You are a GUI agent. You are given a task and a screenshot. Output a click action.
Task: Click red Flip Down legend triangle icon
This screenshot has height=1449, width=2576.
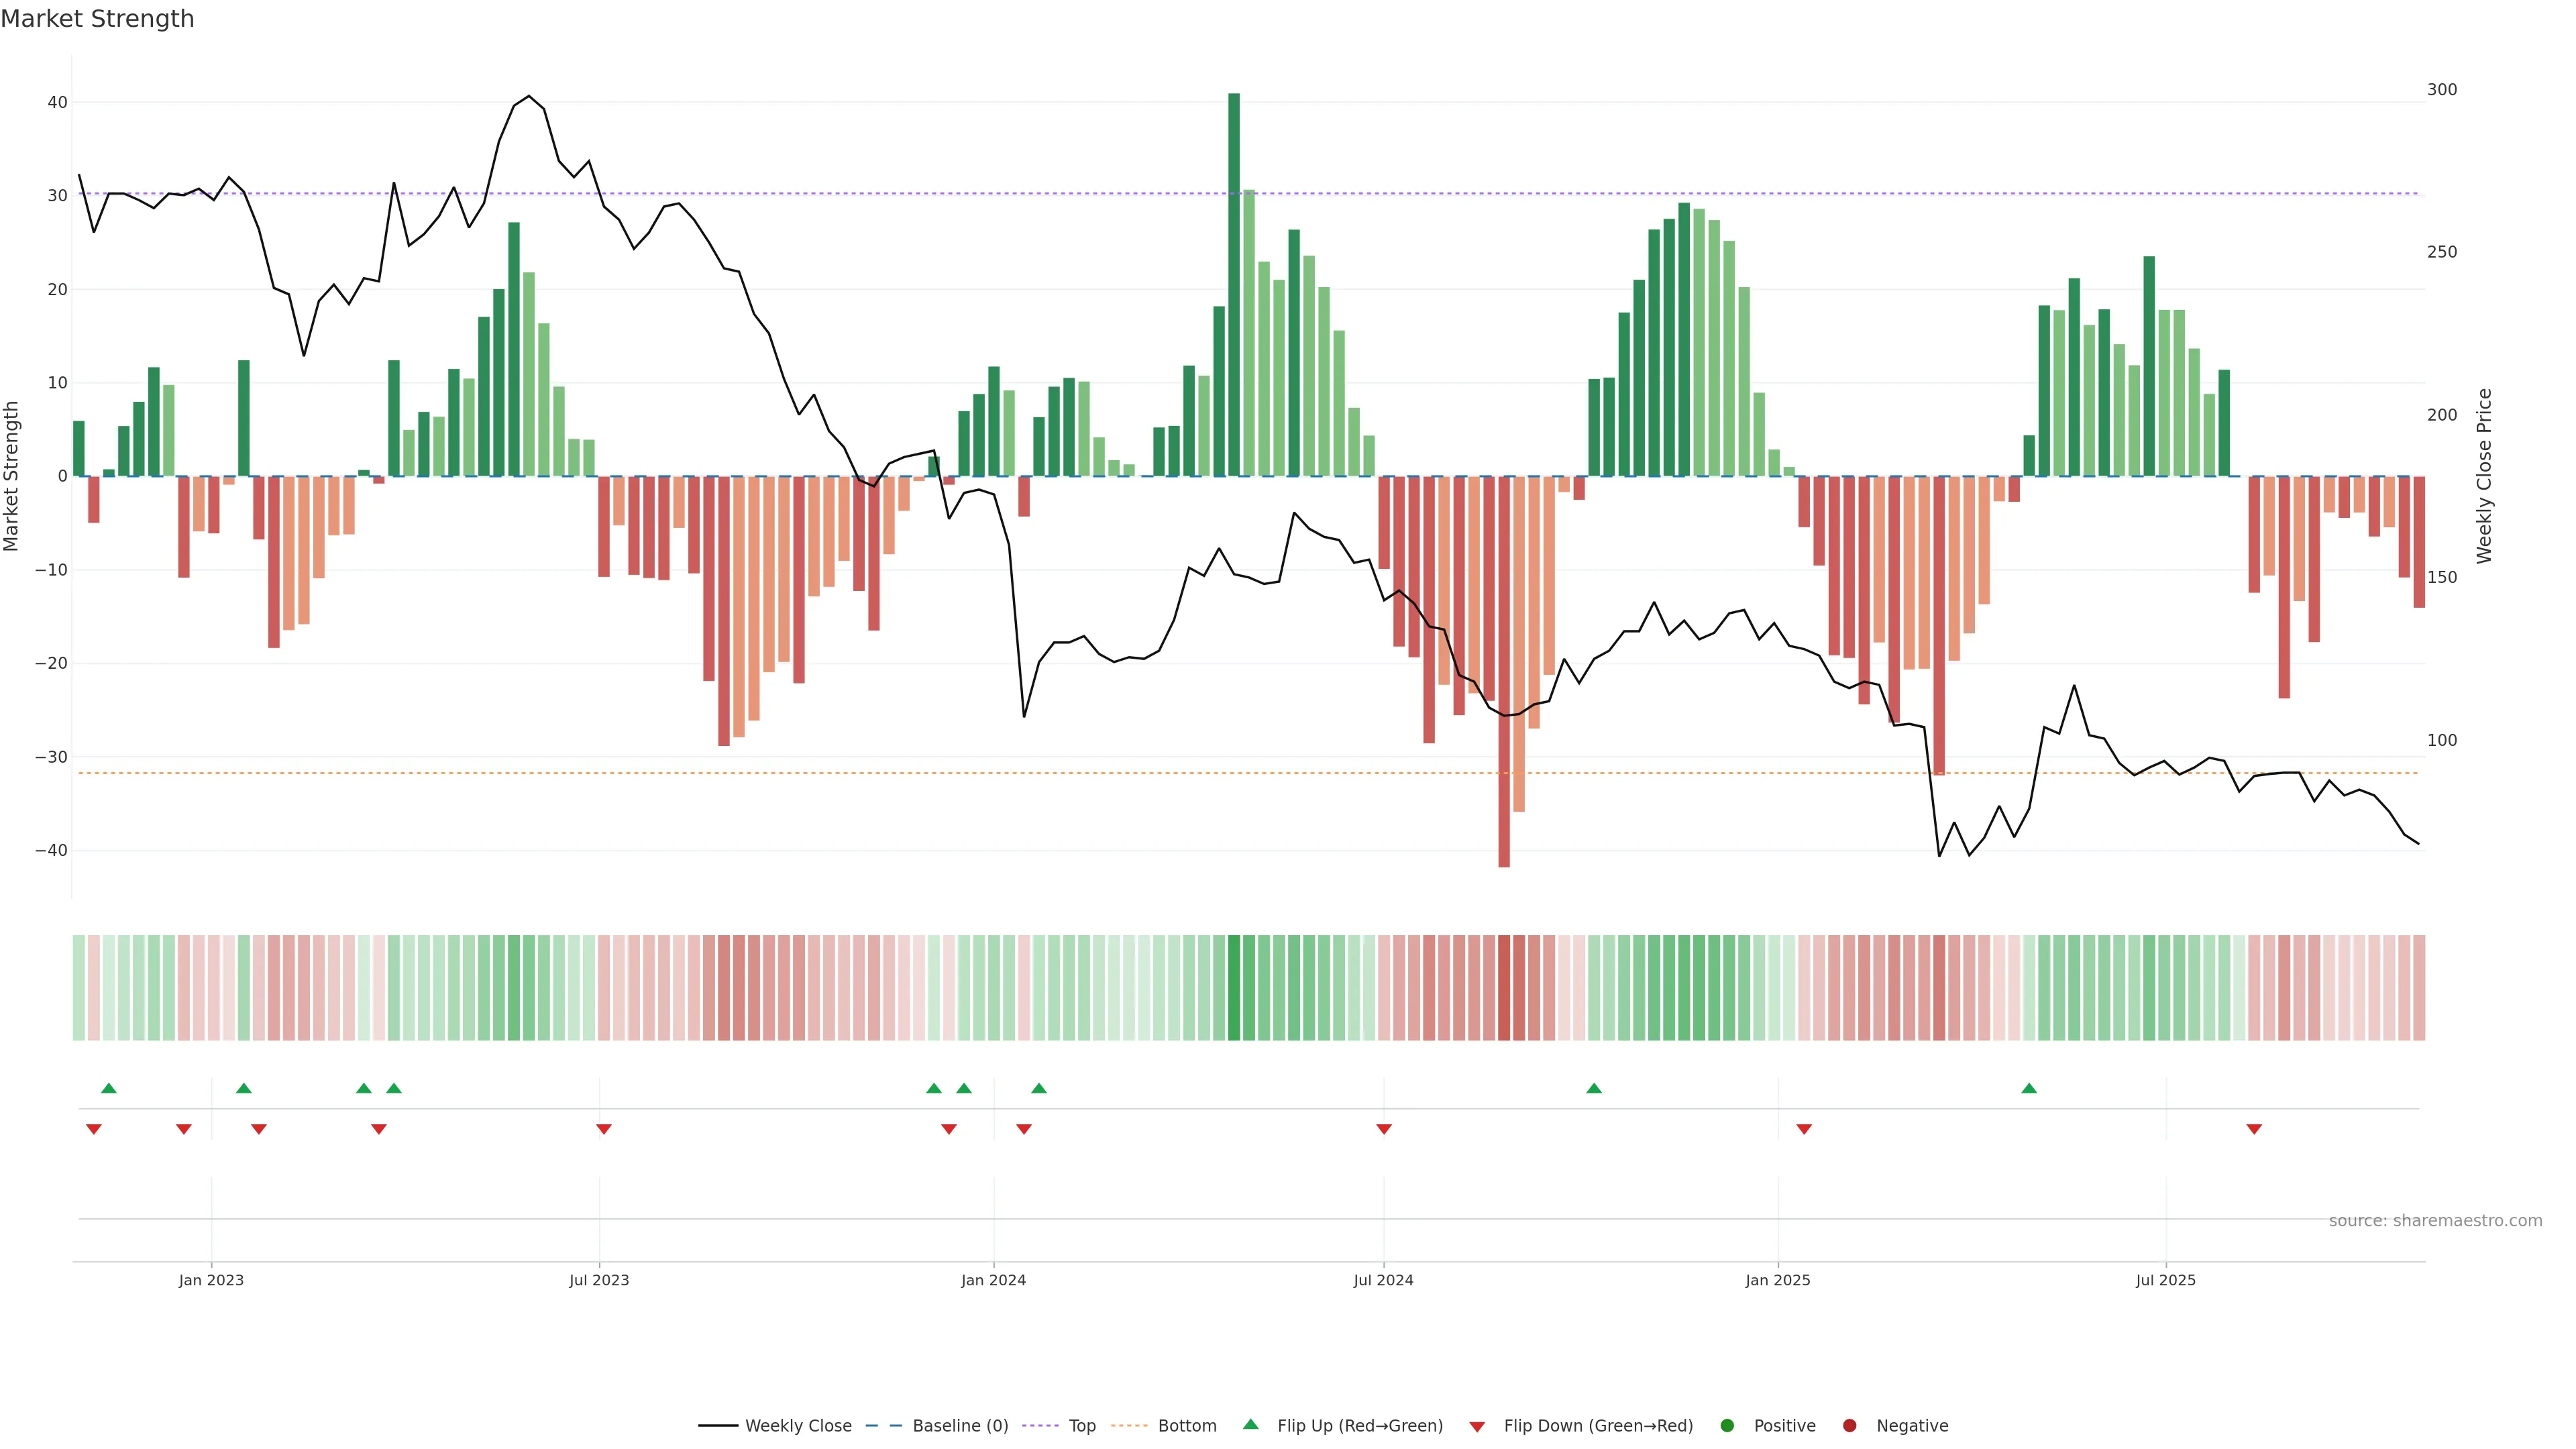[1477, 1426]
